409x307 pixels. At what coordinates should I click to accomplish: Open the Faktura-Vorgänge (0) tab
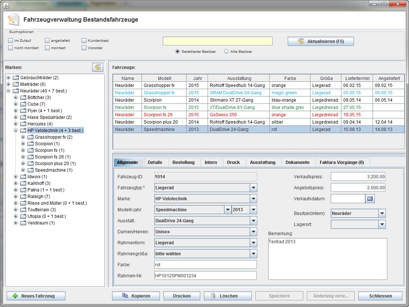click(x=342, y=162)
